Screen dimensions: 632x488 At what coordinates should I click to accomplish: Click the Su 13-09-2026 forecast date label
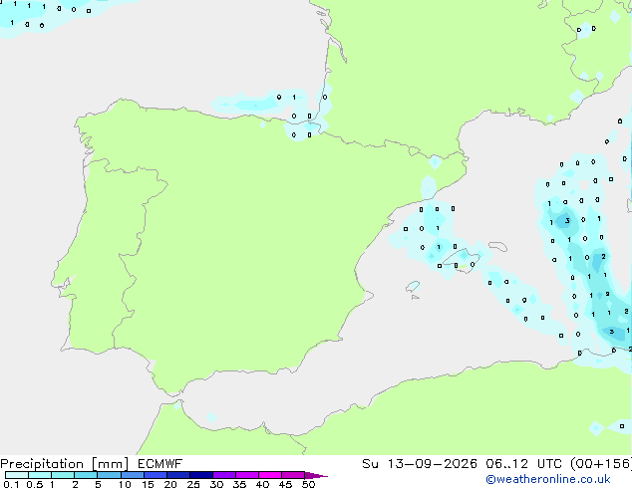point(420,464)
